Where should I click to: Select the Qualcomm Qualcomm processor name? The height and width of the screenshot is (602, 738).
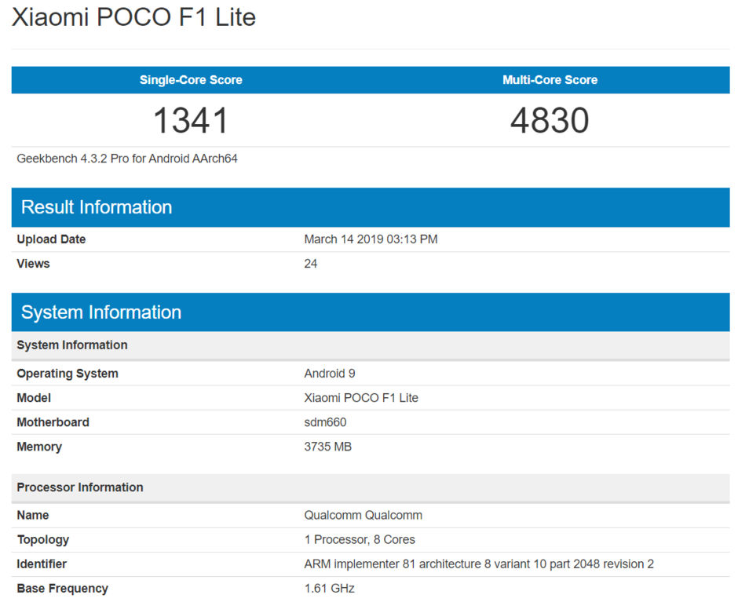coord(363,516)
